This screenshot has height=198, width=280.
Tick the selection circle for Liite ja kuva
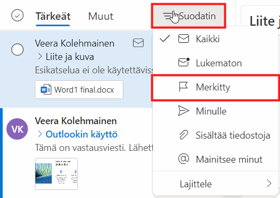coord(17,49)
